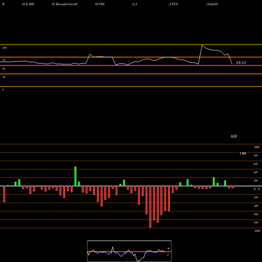Click the RSI line's highest peak point
This screenshot has width=262, height=262.
[x=202, y=46]
